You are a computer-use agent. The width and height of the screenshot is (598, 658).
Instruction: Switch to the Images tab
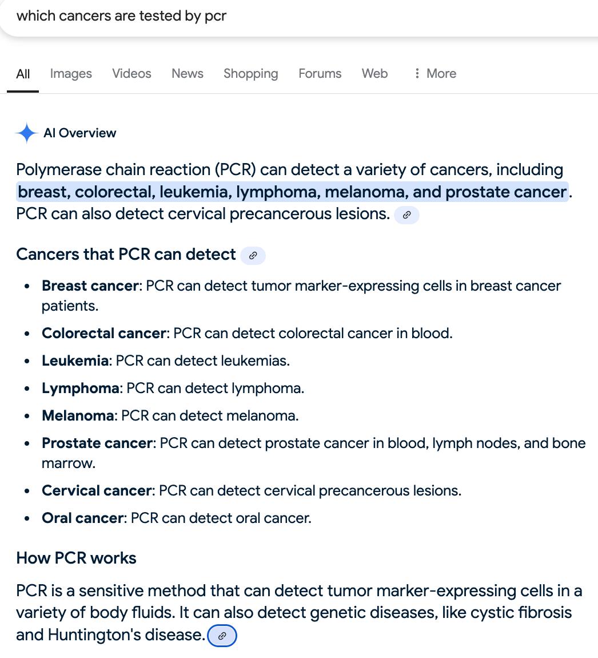pos(71,73)
